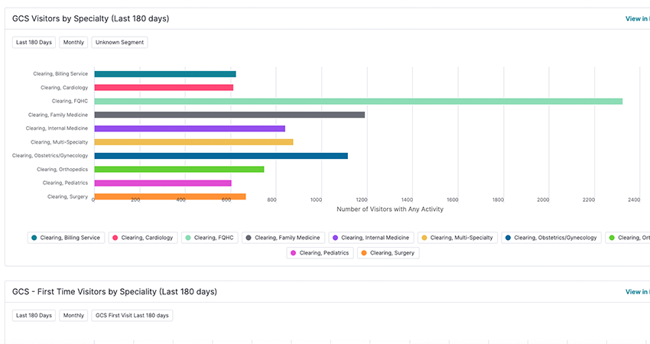Click the Clearing, Surgery legend item
The width and height of the screenshot is (650, 344).
coord(388,253)
